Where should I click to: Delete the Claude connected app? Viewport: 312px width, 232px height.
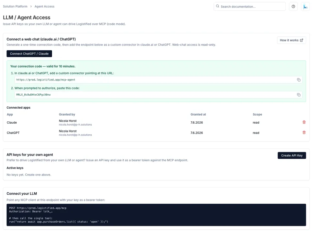click(x=304, y=122)
